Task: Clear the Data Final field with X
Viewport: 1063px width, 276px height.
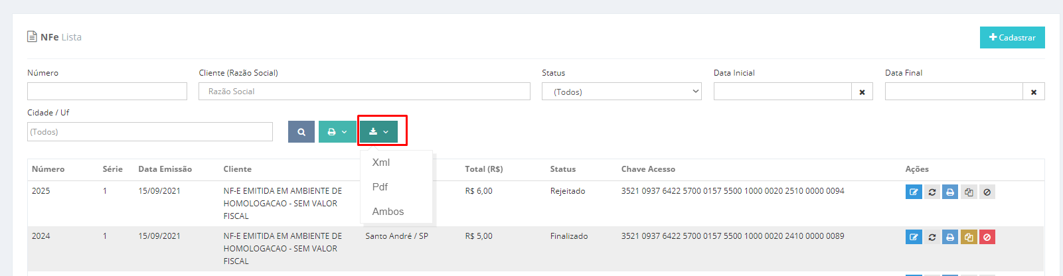Action: click(1034, 92)
